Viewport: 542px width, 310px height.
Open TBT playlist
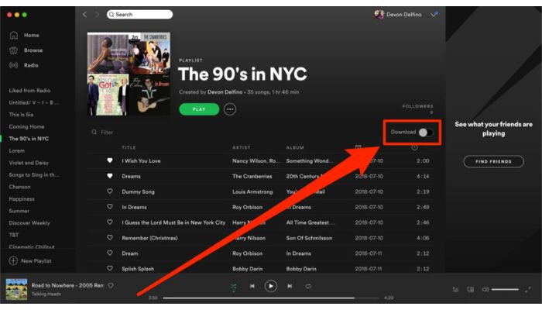(x=14, y=236)
